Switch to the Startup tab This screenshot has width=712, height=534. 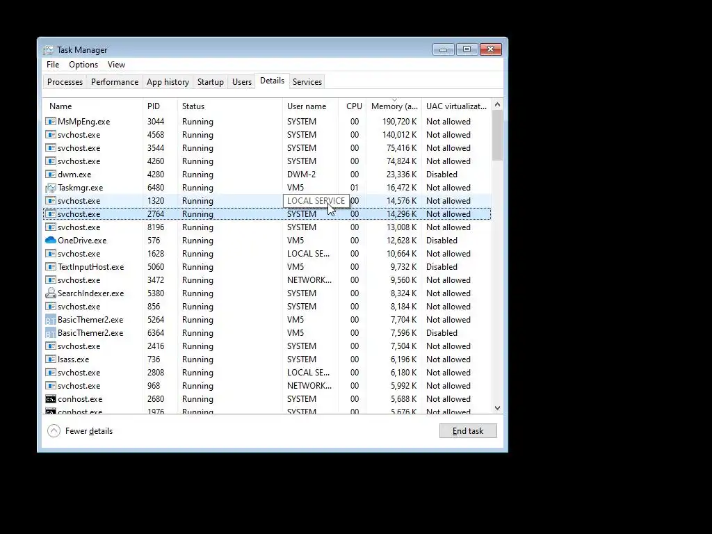point(210,82)
